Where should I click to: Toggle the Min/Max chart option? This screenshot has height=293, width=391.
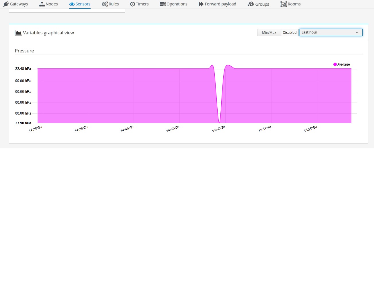pyautogui.click(x=269, y=32)
